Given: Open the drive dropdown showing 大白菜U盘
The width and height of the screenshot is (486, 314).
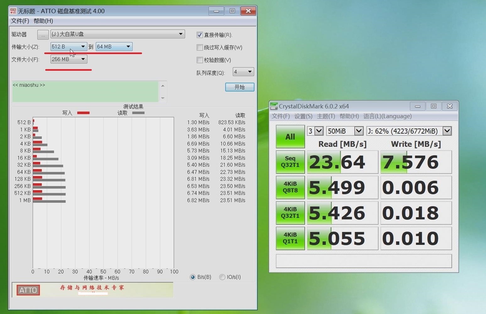Looking at the screenshot, I should point(117,34).
